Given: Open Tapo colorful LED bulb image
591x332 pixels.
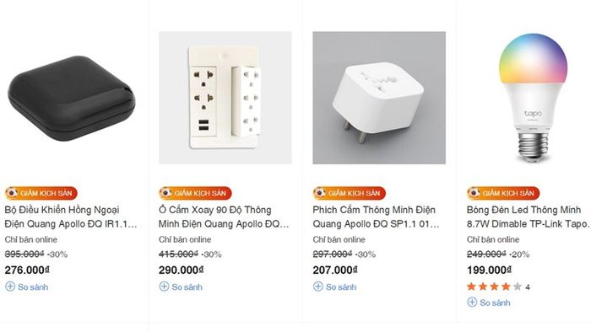Looking at the screenshot, I should point(533,98).
